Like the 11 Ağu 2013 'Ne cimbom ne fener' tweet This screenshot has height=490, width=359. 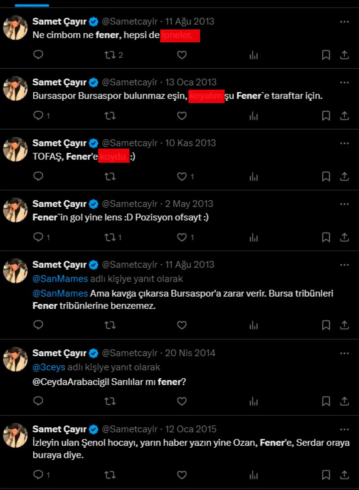[x=182, y=55]
